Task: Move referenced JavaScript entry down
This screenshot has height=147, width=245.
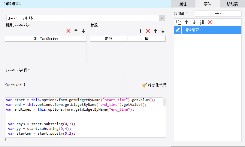Action: (83, 31)
